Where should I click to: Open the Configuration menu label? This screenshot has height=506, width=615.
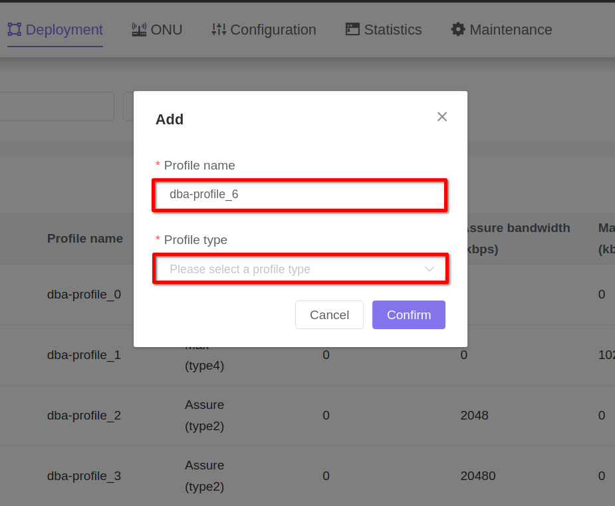(x=273, y=30)
